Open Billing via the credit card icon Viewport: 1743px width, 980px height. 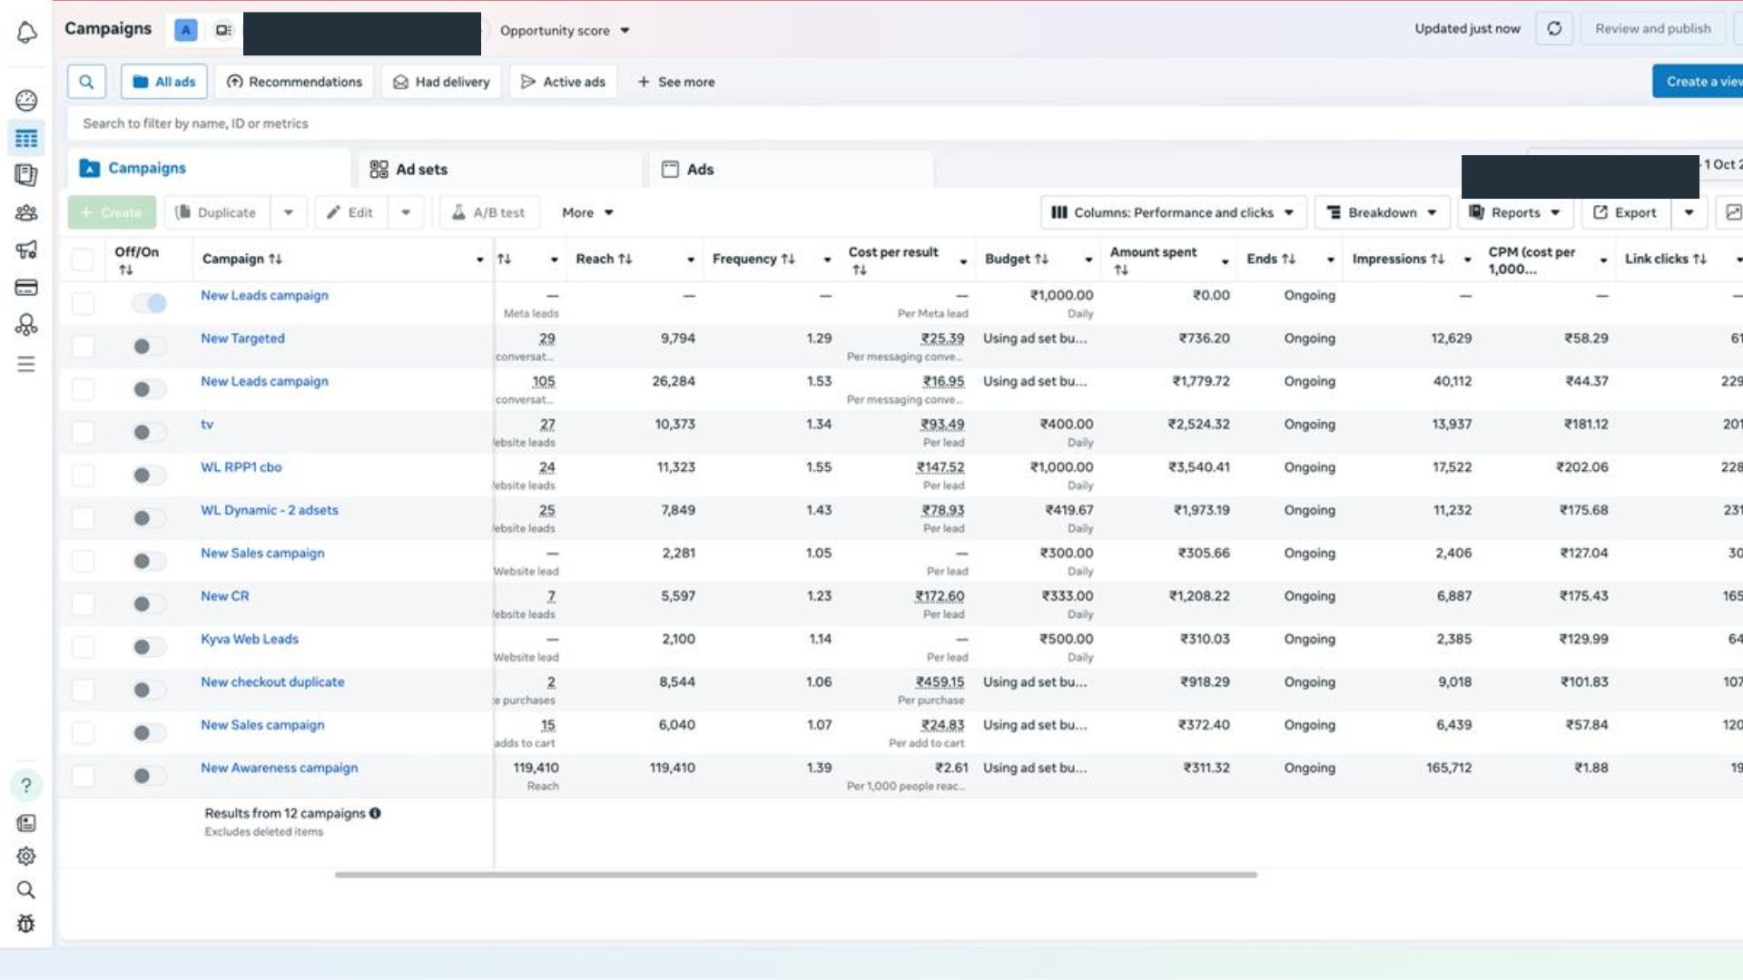click(x=26, y=288)
